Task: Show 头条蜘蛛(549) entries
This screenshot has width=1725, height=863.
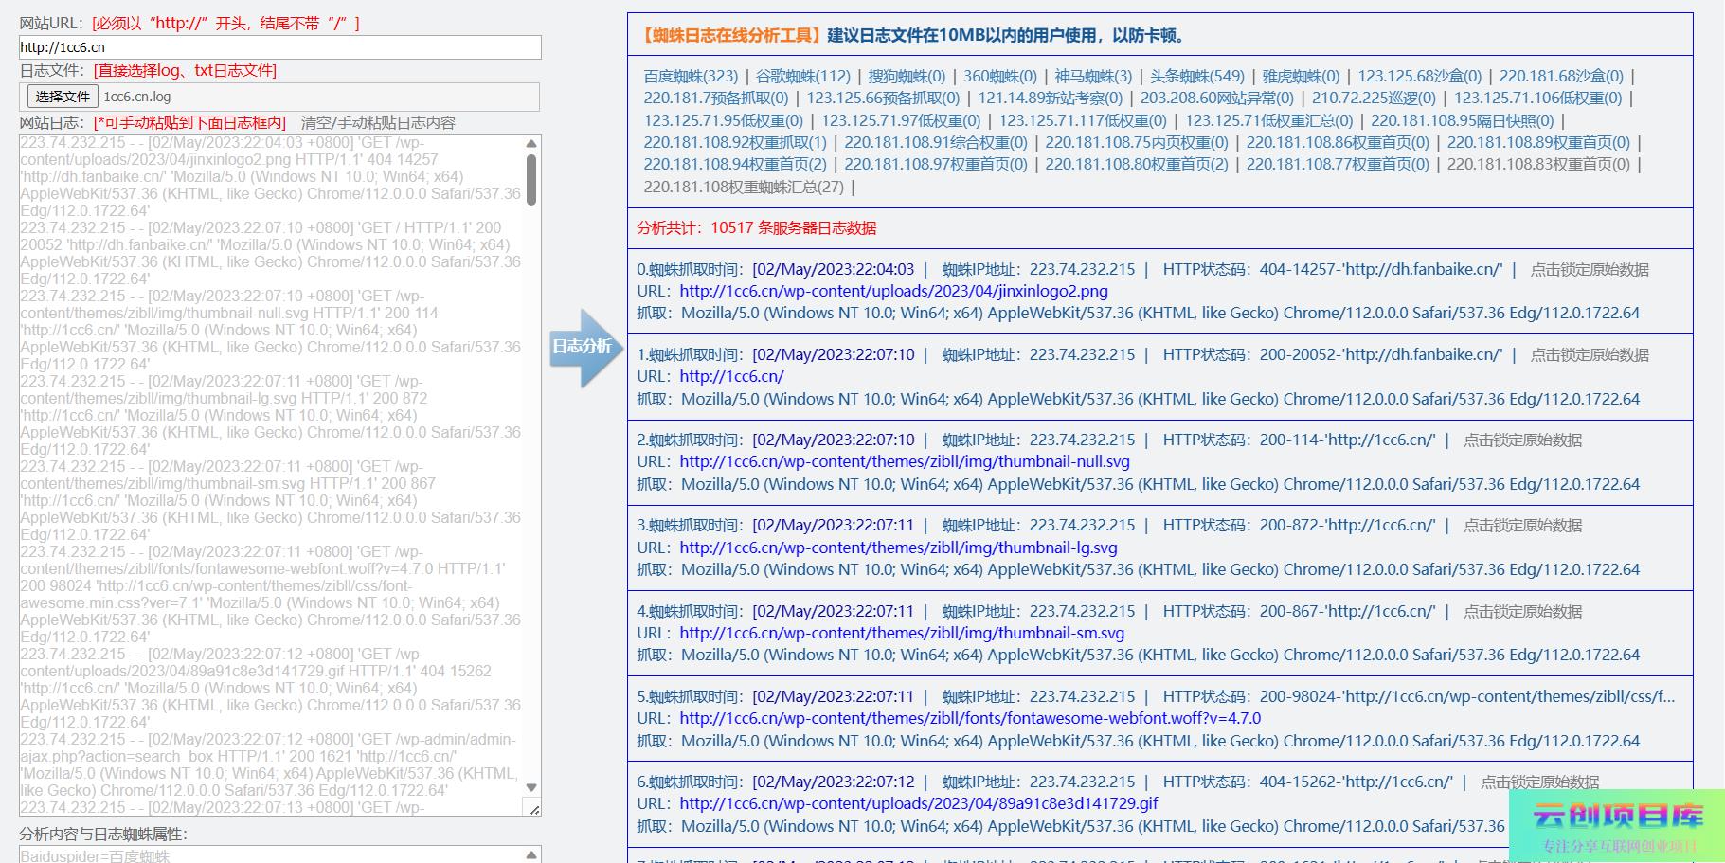Action: [1196, 76]
